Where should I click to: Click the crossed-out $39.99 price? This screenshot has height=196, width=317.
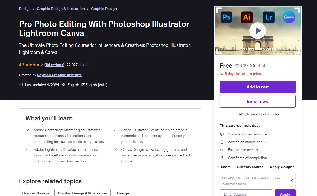coord(241,66)
